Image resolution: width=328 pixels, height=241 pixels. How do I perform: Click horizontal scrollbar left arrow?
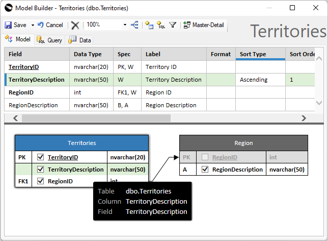coord(15,118)
